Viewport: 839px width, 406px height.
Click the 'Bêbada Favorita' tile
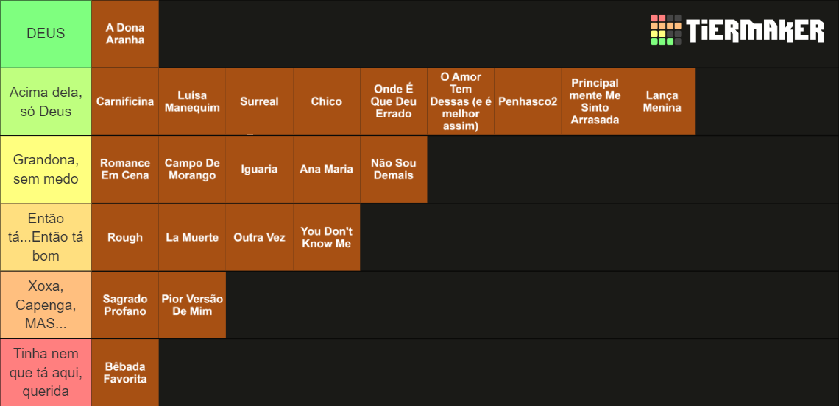[x=125, y=373]
